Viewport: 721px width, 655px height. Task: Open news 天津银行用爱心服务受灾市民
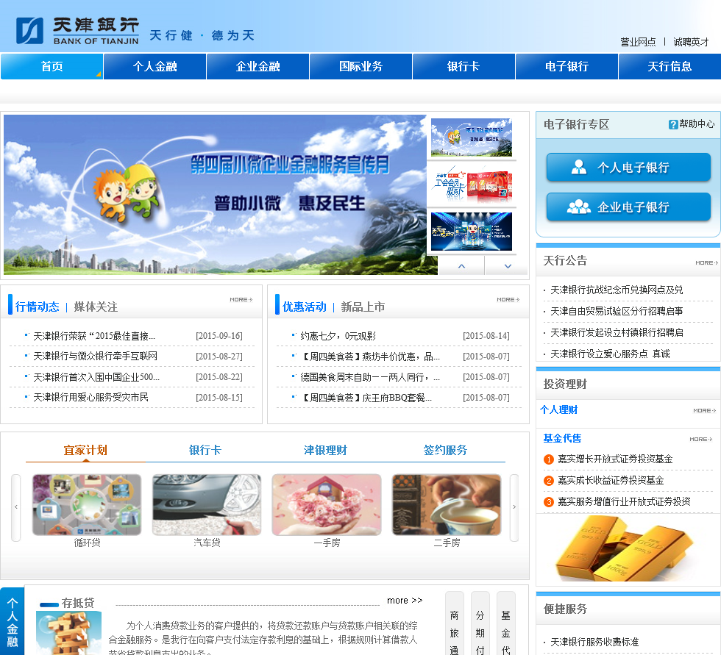coord(91,397)
